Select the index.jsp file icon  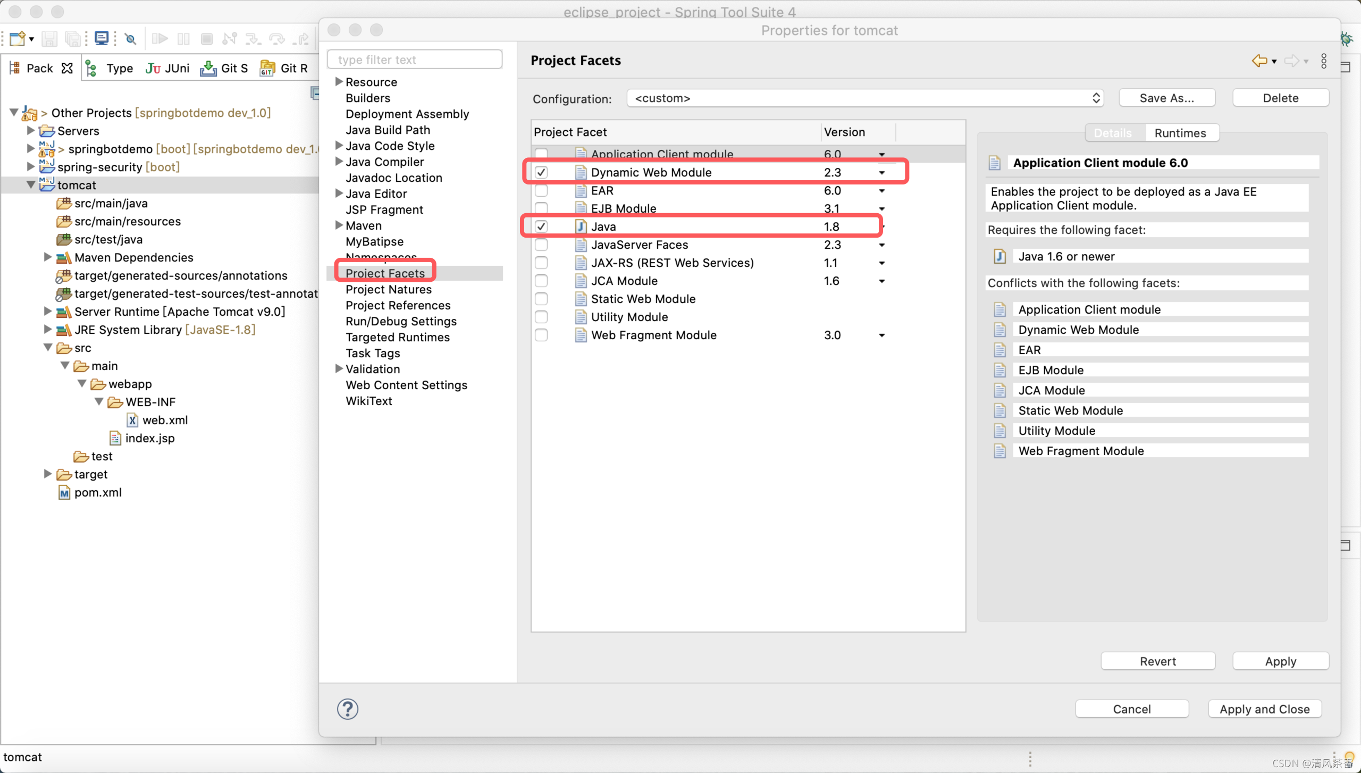click(115, 438)
